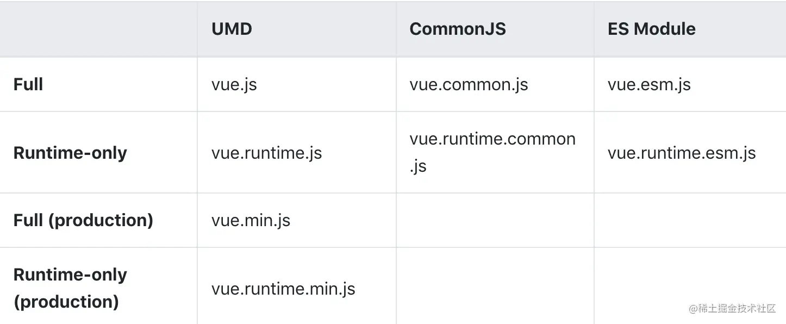Click the empty ES Module cell for Full (production)
The height and width of the screenshot is (324, 786).
click(x=690, y=220)
